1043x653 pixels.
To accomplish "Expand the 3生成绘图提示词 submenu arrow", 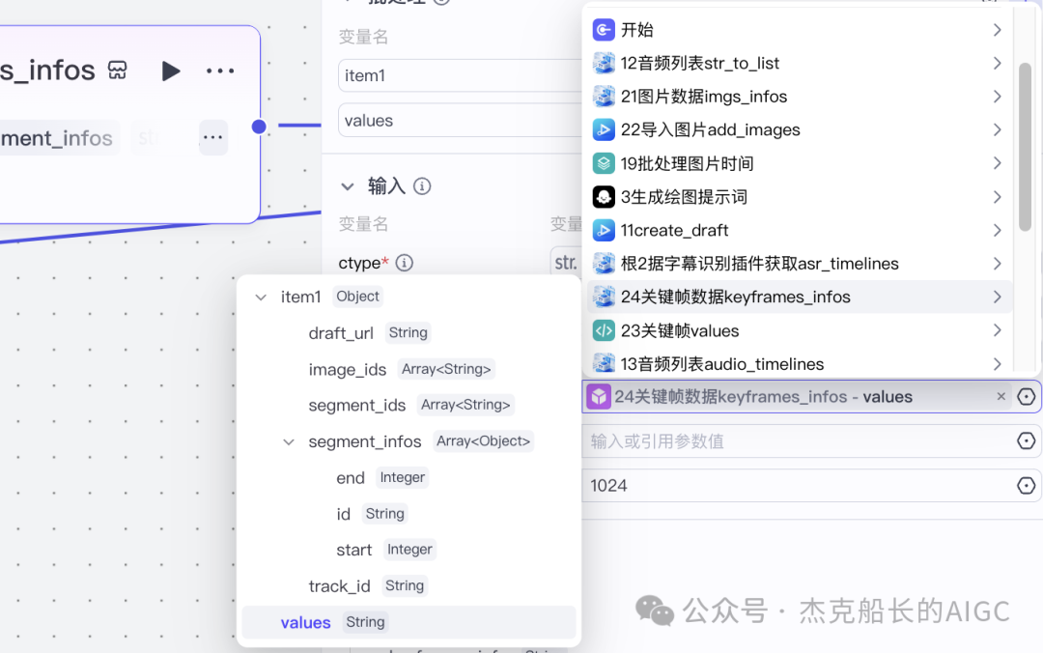I will coord(997,197).
